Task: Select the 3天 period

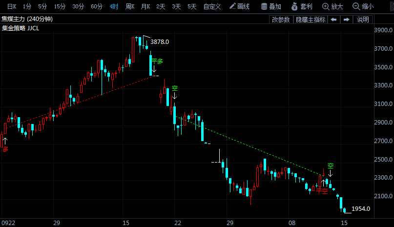Action: pyautogui.click(x=176, y=6)
